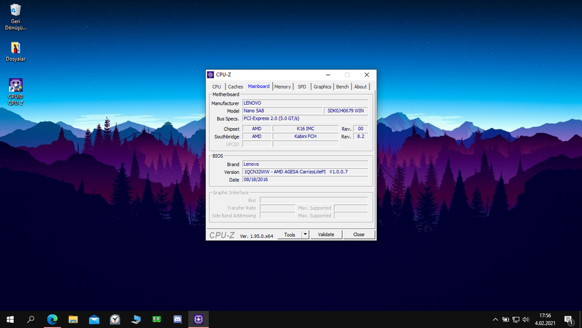Open the notification center icon
Screen dimensions: 582x328
(x=568, y=320)
